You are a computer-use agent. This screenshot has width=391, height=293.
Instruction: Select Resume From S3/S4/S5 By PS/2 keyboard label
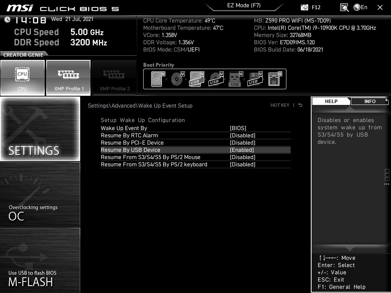154,164
